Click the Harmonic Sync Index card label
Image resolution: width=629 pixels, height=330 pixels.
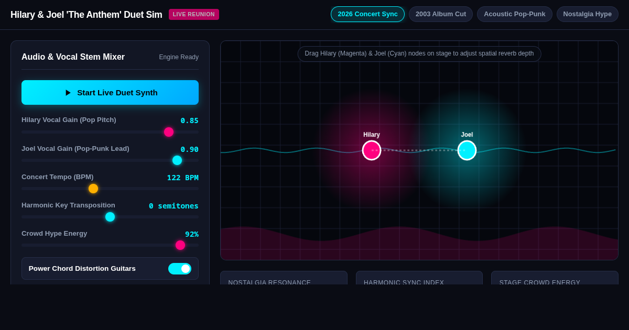pos(404,282)
